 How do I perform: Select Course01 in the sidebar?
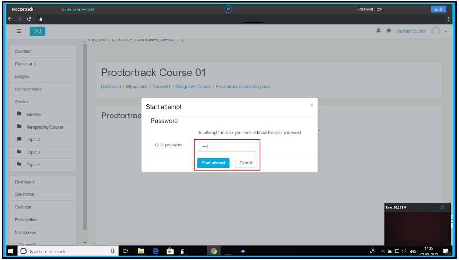(43, 51)
